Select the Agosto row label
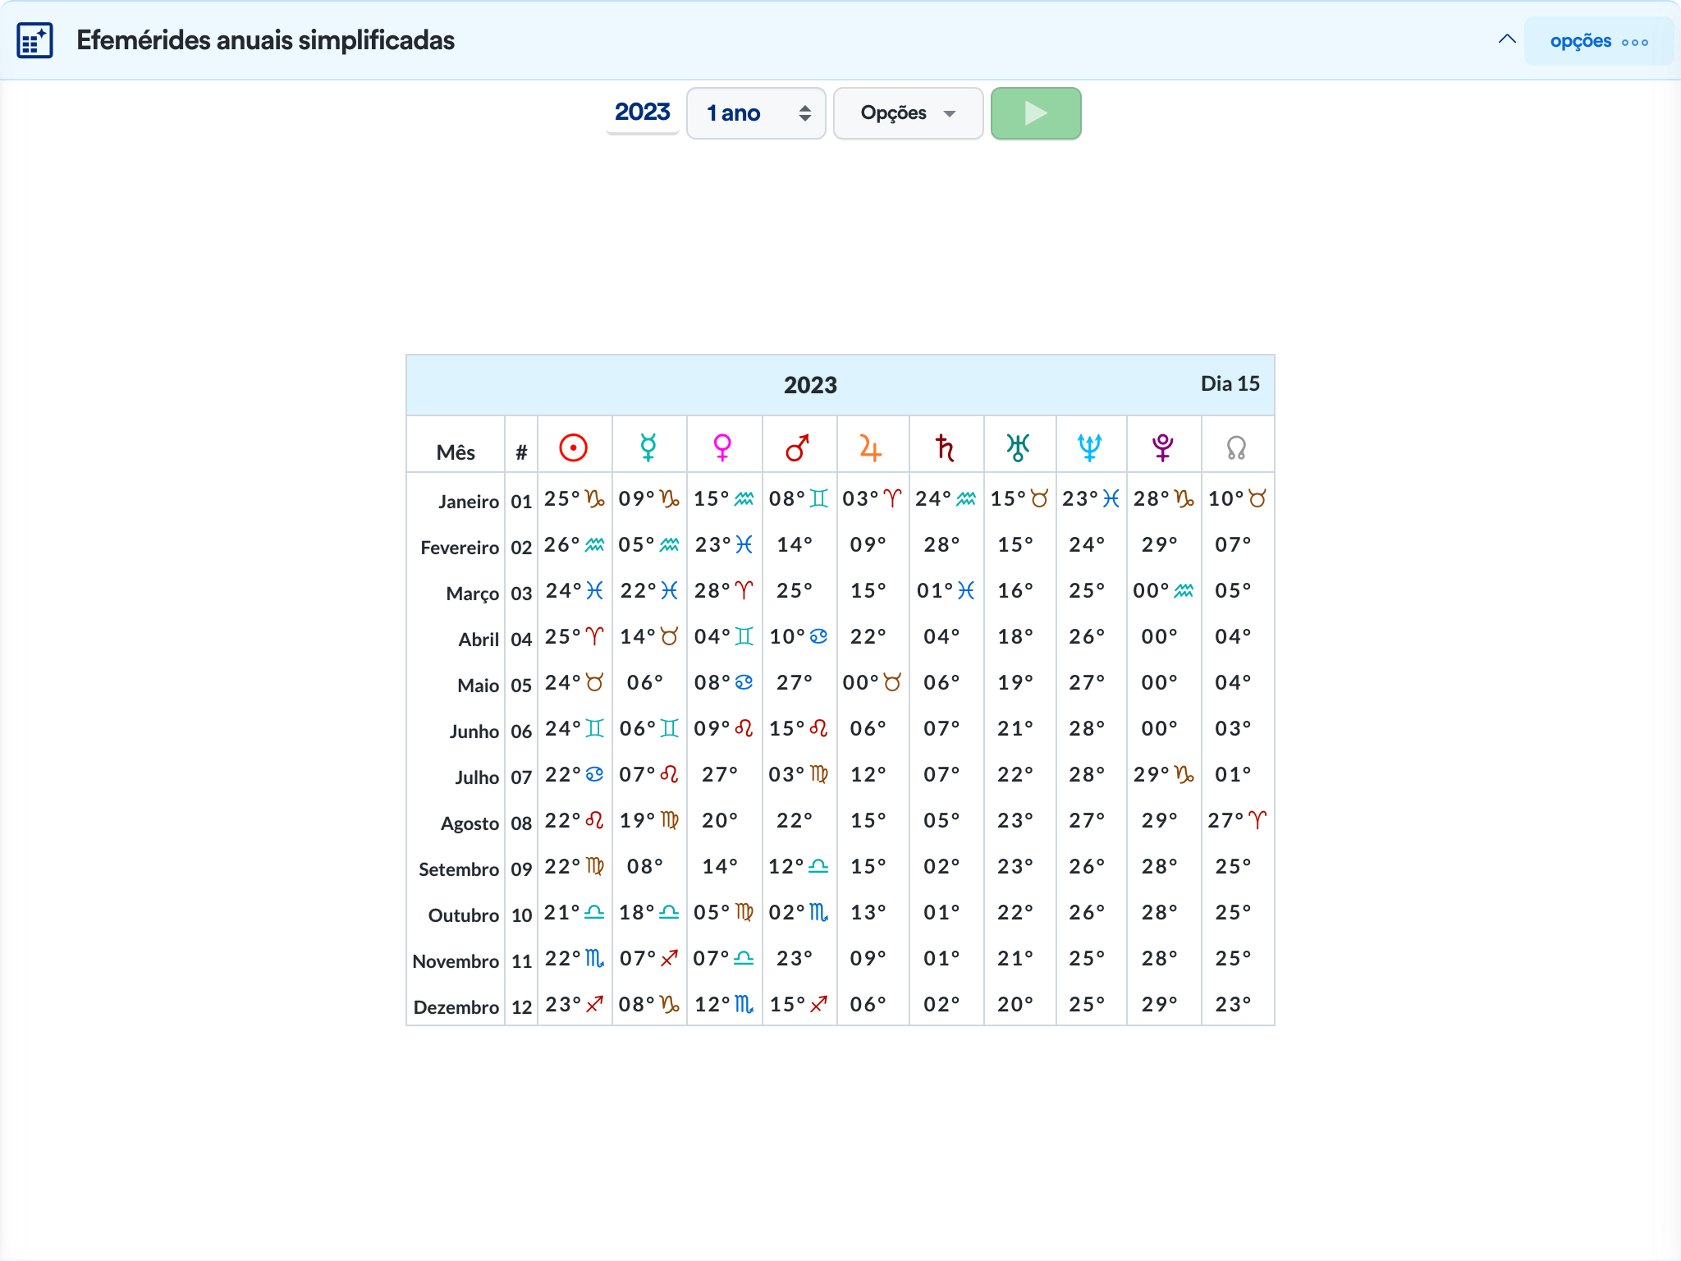This screenshot has width=1681, height=1261. click(469, 823)
